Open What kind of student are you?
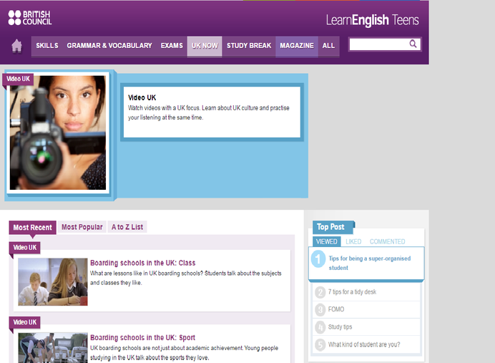 [x=364, y=344]
